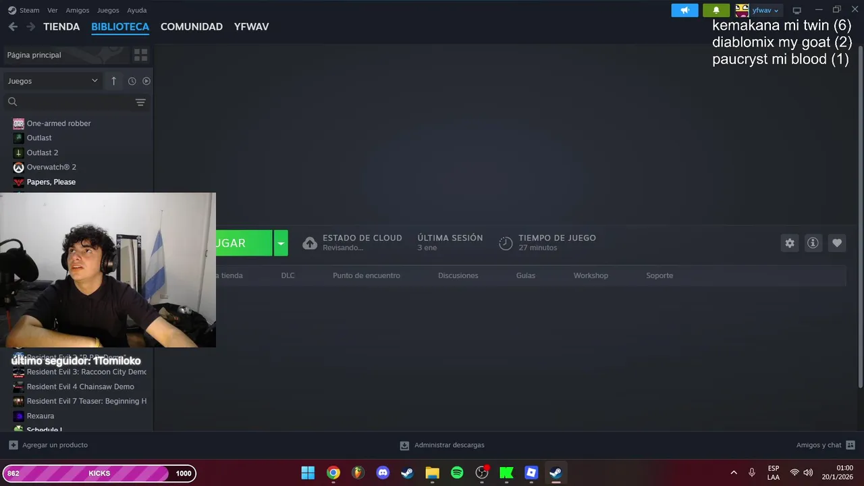Switch to the BIBLIOTECA tab
This screenshot has width=864, height=486.
[x=120, y=27]
